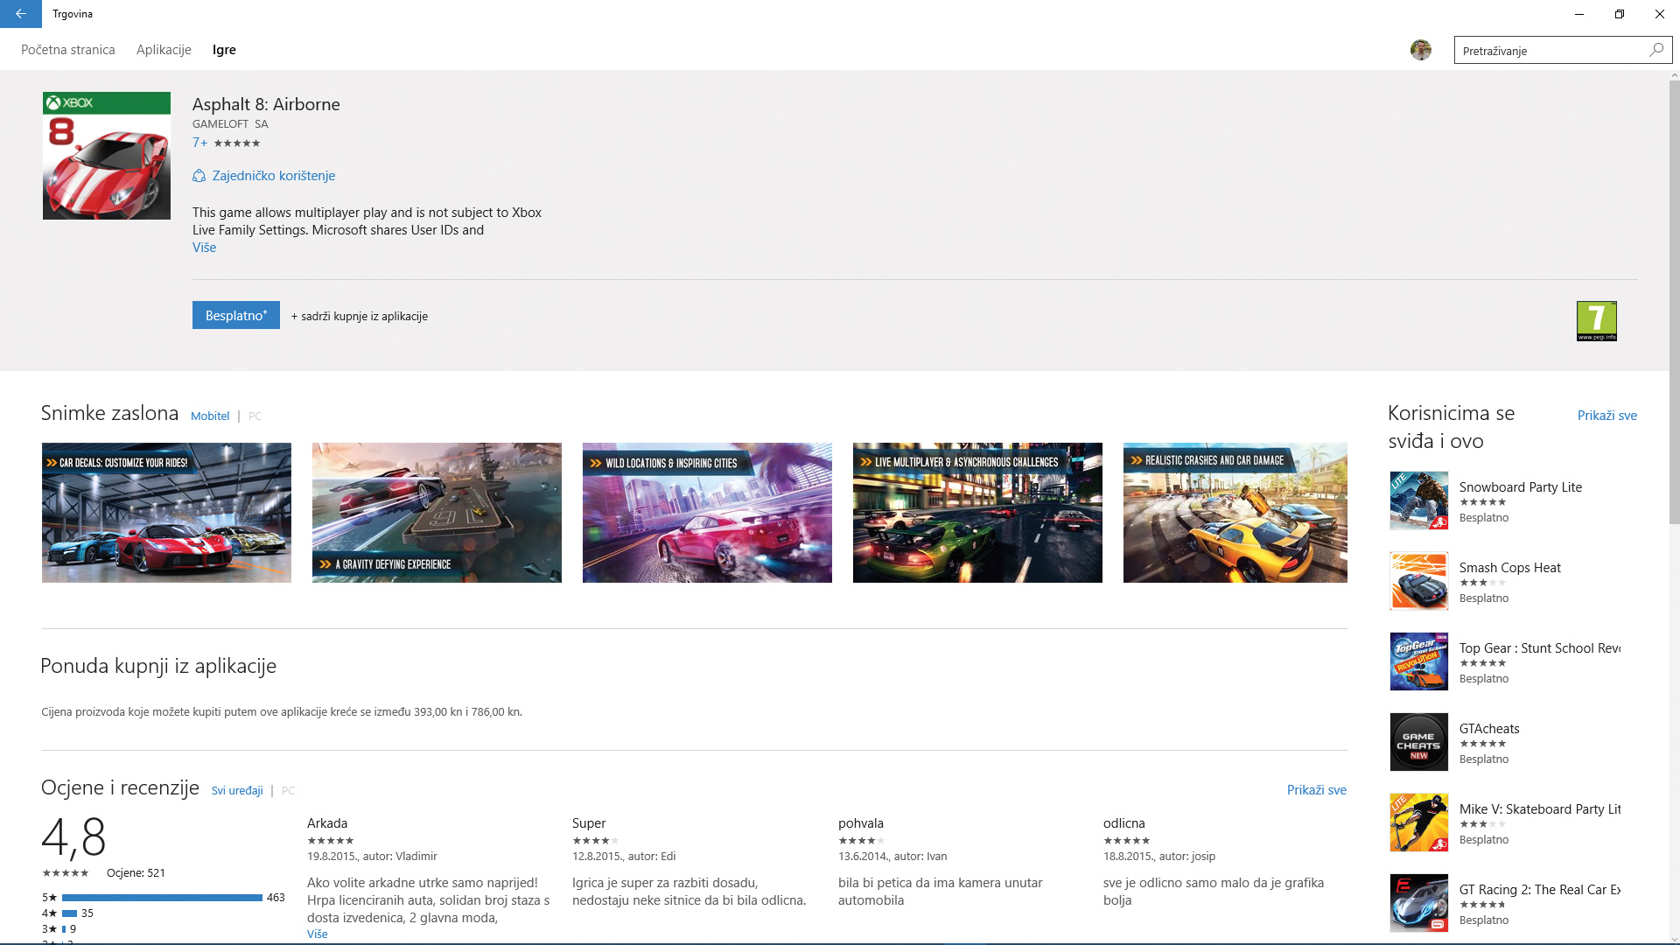Click the Asphalt 8 app icon

pyautogui.click(x=107, y=156)
